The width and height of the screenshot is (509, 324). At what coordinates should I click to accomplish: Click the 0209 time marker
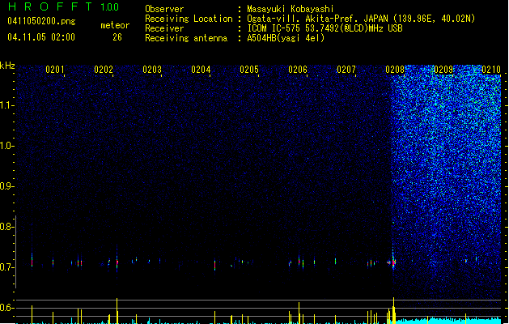(x=443, y=69)
